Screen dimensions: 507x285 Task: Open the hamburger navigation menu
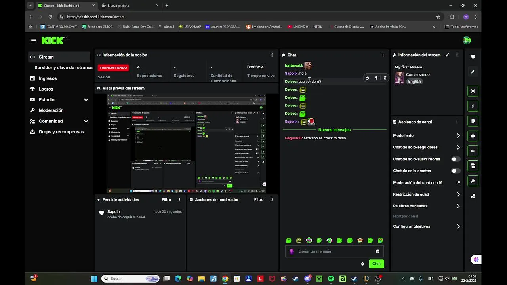34,40
